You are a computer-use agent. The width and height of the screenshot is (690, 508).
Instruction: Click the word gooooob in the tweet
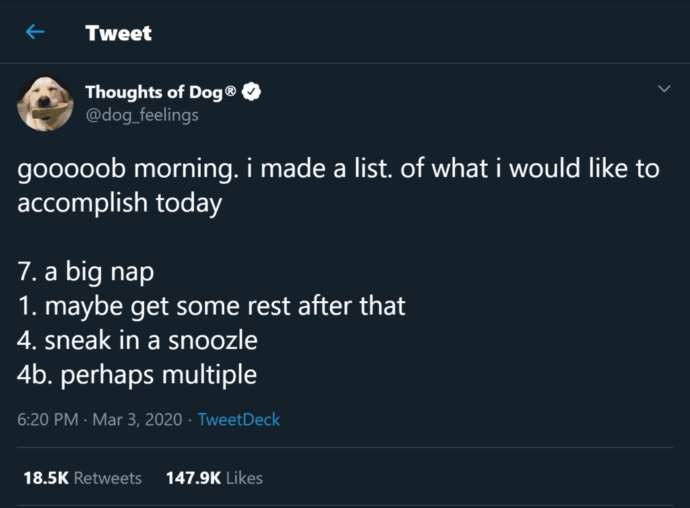[x=72, y=169]
